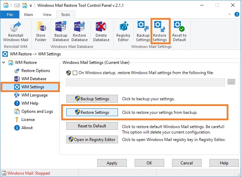This screenshot has height=177, width=241.
Task: Click Windows Mail: Stopped status text
Action: [29, 173]
